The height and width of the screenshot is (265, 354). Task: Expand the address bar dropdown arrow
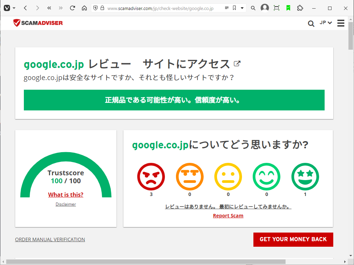[x=242, y=8]
